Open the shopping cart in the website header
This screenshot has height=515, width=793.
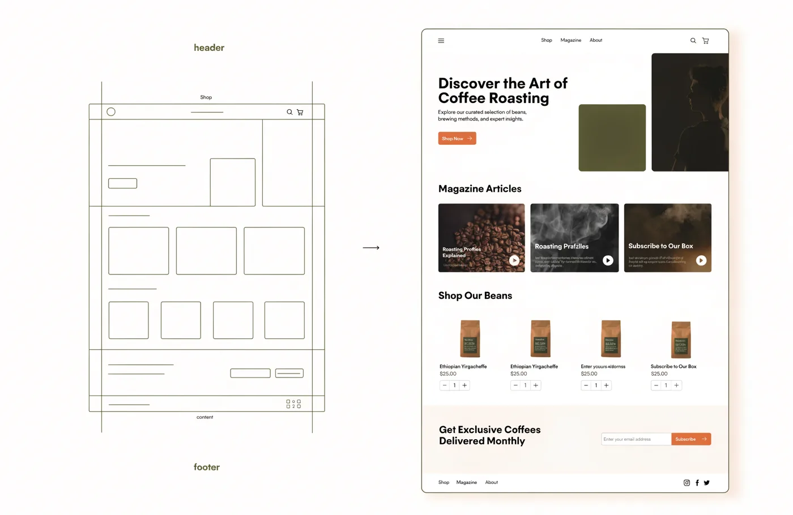click(705, 41)
